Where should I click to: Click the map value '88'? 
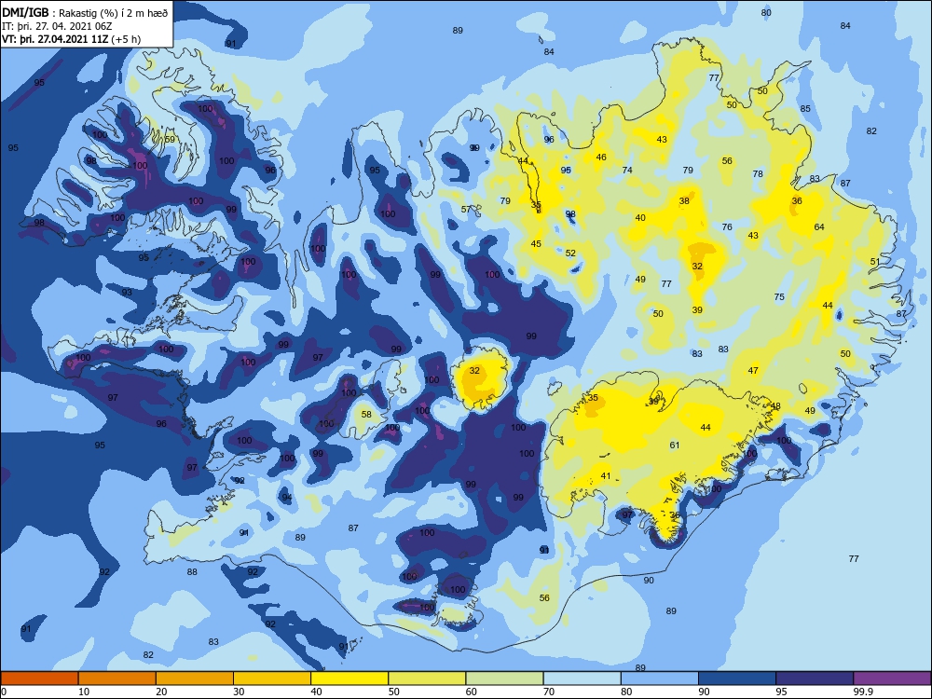(x=192, y=572)
